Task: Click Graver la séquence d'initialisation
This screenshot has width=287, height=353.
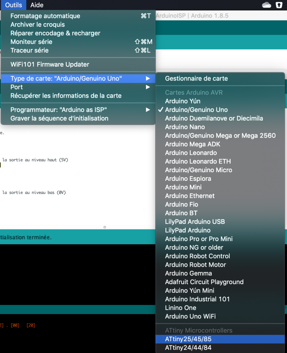Action: 59,118
